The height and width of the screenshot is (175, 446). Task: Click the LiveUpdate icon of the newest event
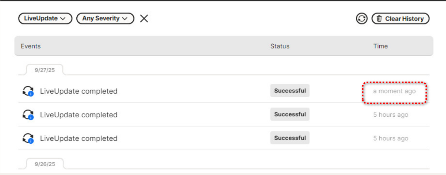(28, 91)
